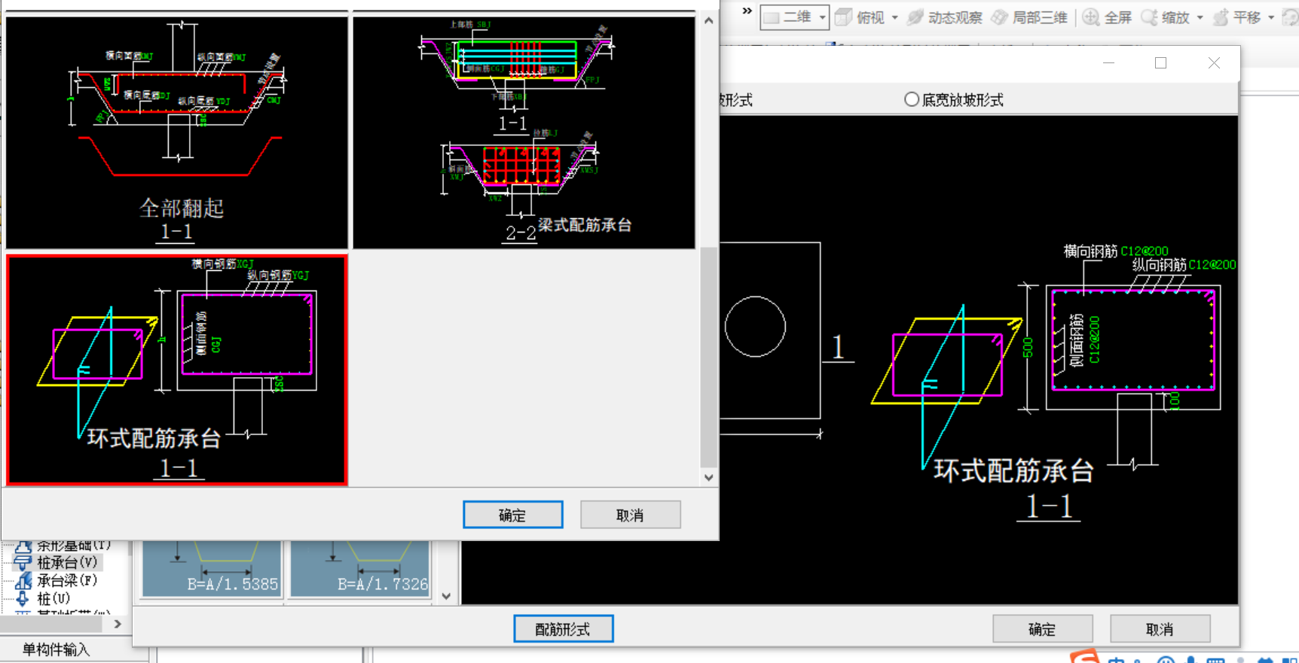Expand the 俯视 dropdown arrow
Image resolution: width=1299 pixels, height=663 pixels.
(895, 17)
